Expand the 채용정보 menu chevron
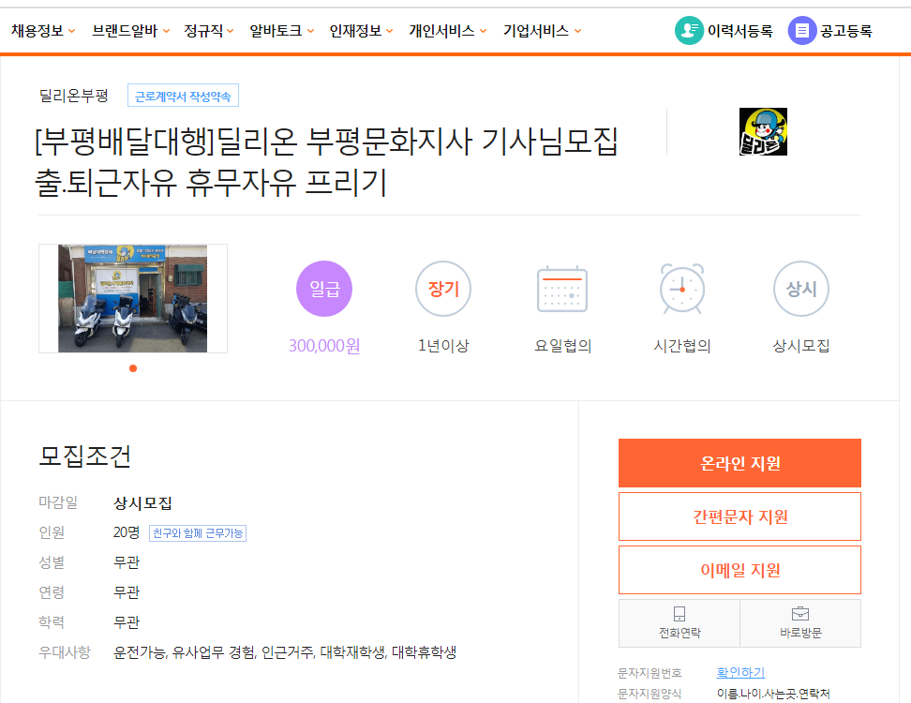Image resolution: width=911 pixels, height=703 pixels. click(x=72, y=31)
